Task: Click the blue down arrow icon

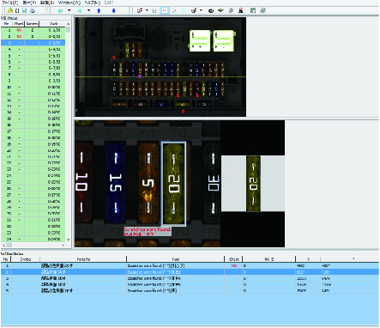Action: [114, 10]
